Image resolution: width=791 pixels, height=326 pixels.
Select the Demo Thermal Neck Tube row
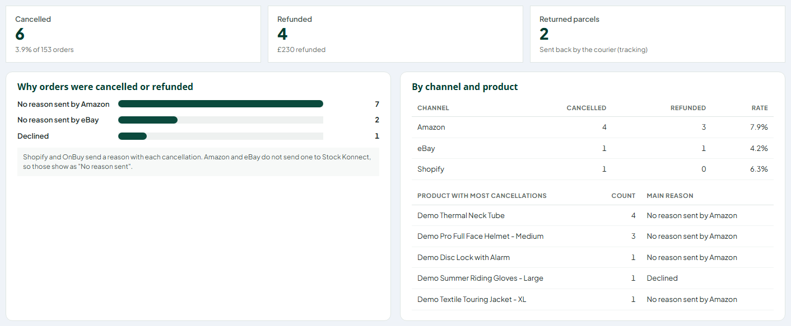point(593,215)
